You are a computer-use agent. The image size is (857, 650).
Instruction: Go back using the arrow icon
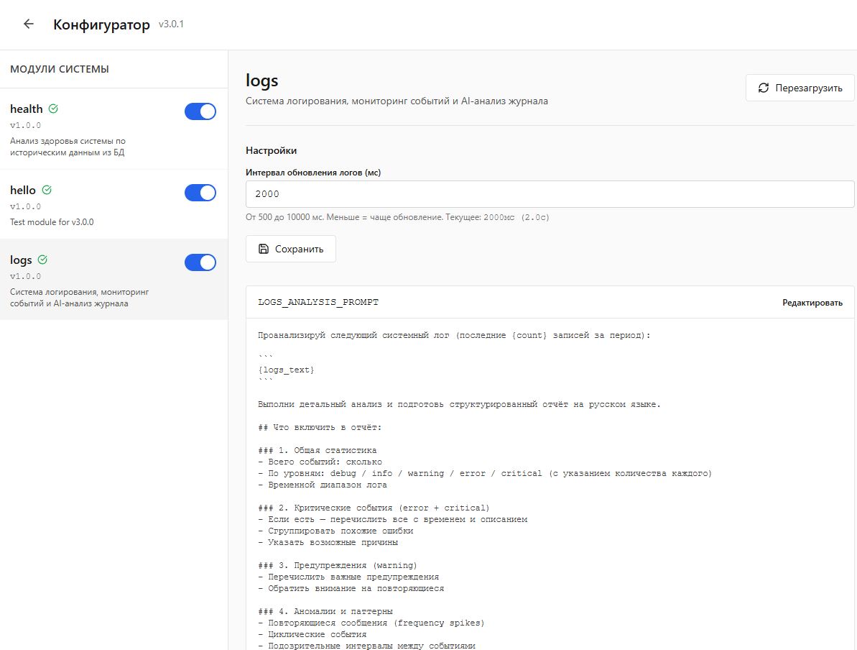[x=29, y=24]
